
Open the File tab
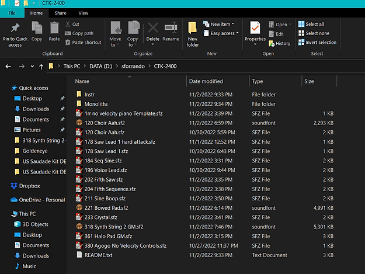tap(12, 13)
